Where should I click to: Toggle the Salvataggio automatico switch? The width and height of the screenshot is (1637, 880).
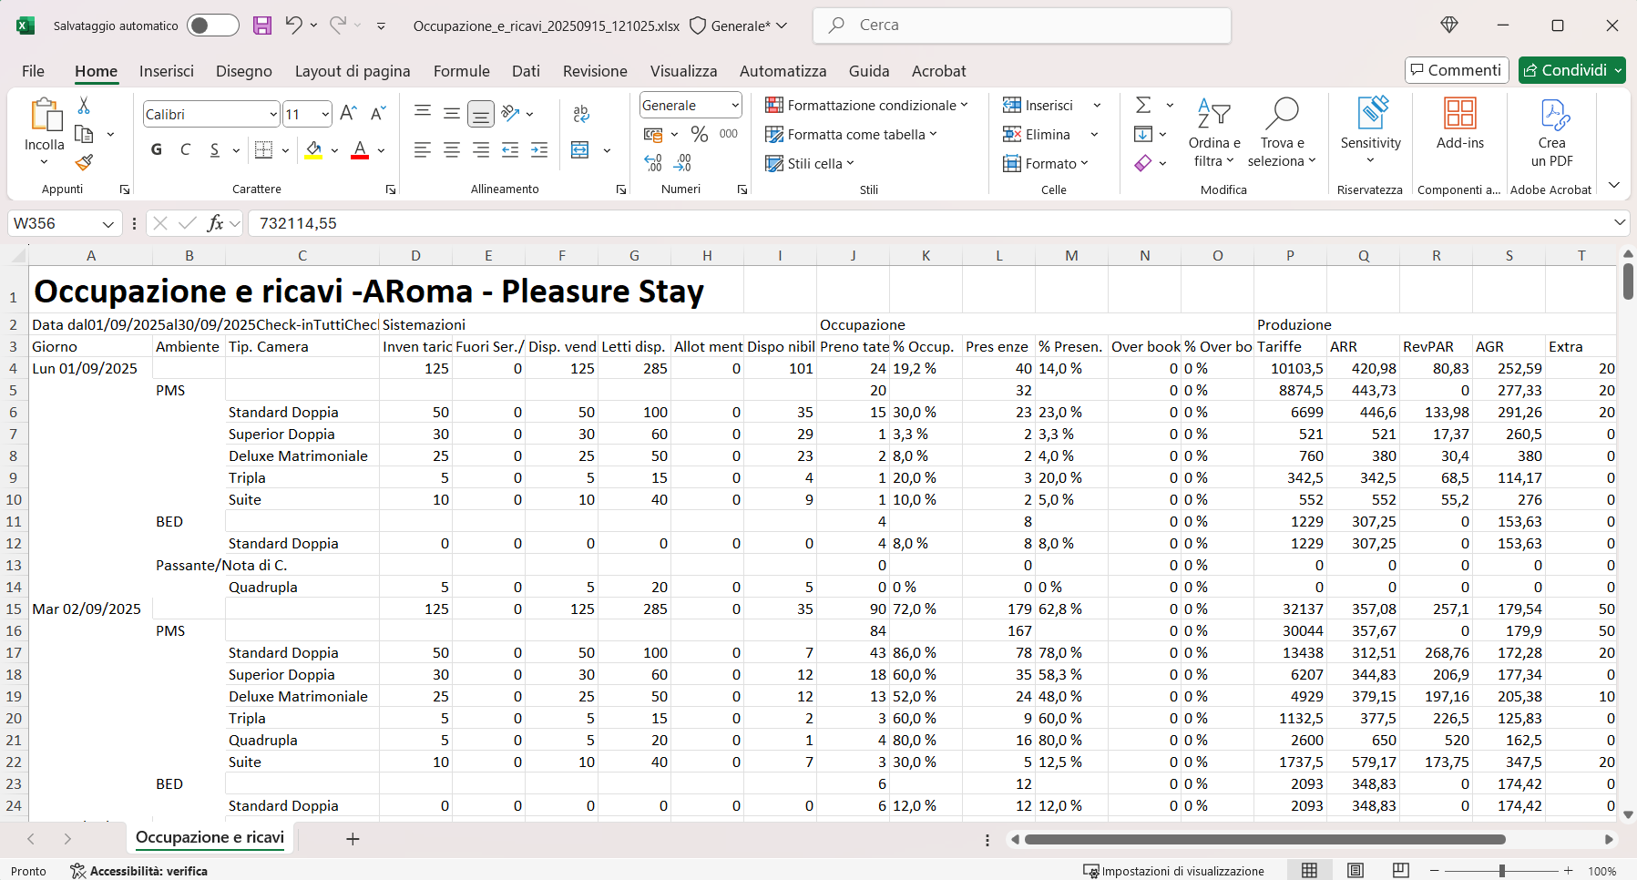point(212,26)
